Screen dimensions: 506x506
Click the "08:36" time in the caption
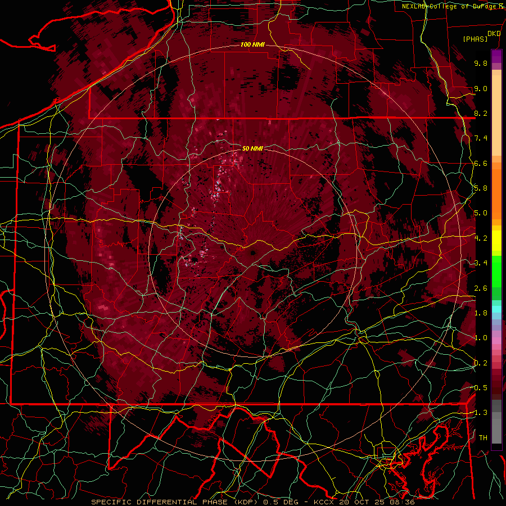404,502
